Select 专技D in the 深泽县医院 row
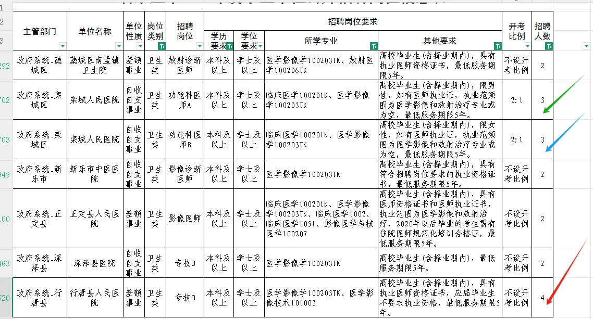 [185, 263]
